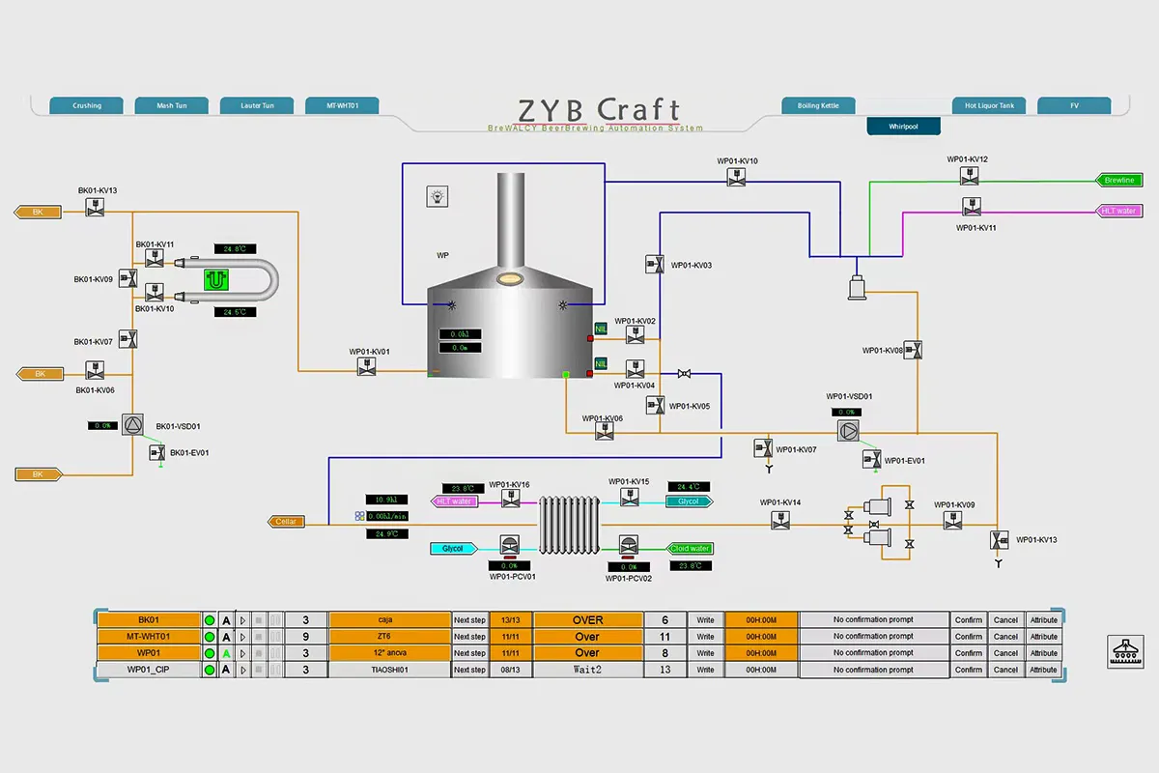Open the Hot Liquor Tank tab
The image size is (1159, 773).
click(989, 105)
